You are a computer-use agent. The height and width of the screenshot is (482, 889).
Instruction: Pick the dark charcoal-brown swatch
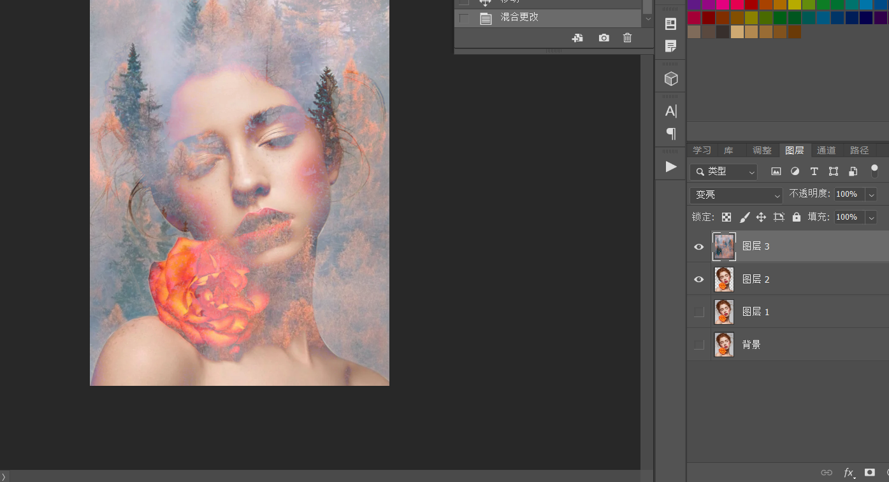pyautogui.click(x=723, y=32)
